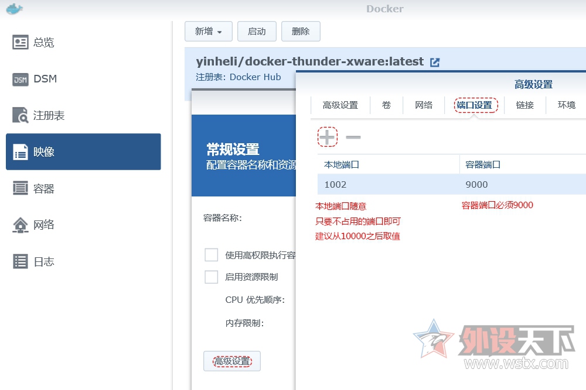Click the 删除 delete button

pos(301,32)
